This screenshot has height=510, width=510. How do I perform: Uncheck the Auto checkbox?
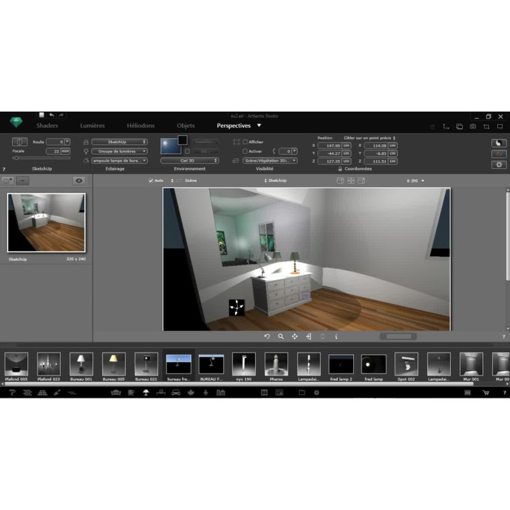(151, 180)
